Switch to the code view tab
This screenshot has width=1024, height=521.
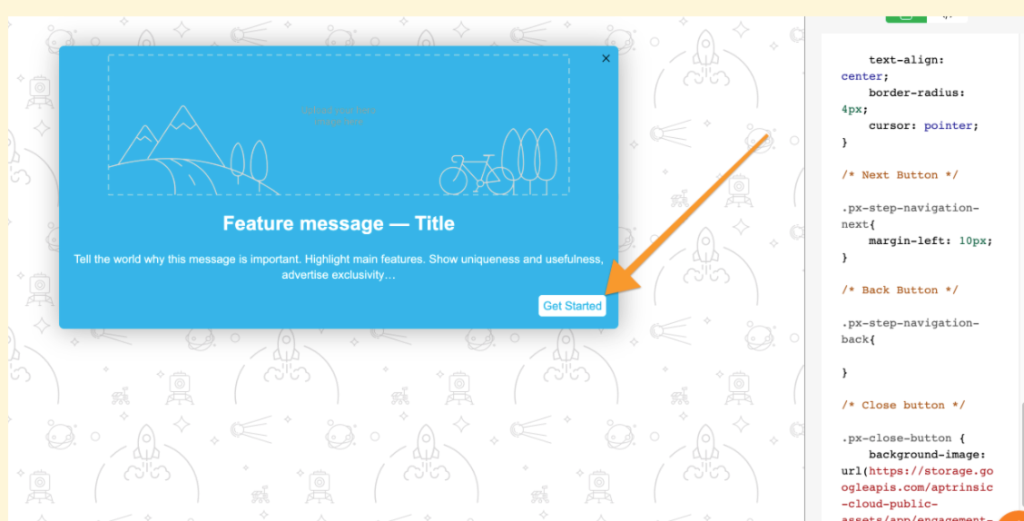pyautogui.click(x=947, y=17)
